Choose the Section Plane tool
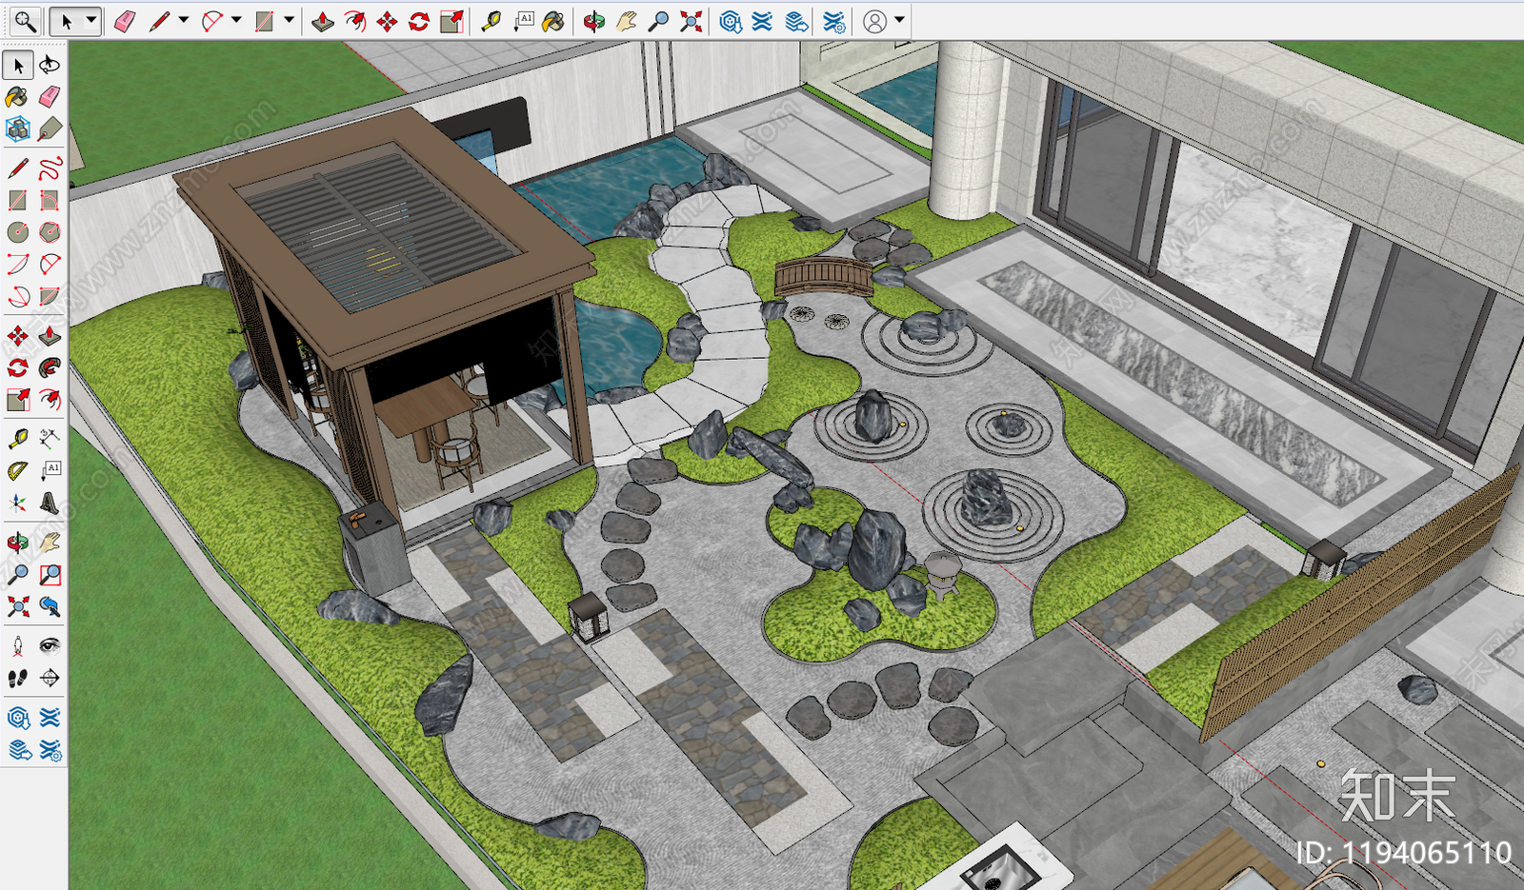The height and width of the screenshot is (890, 1524). coord(50,678)
